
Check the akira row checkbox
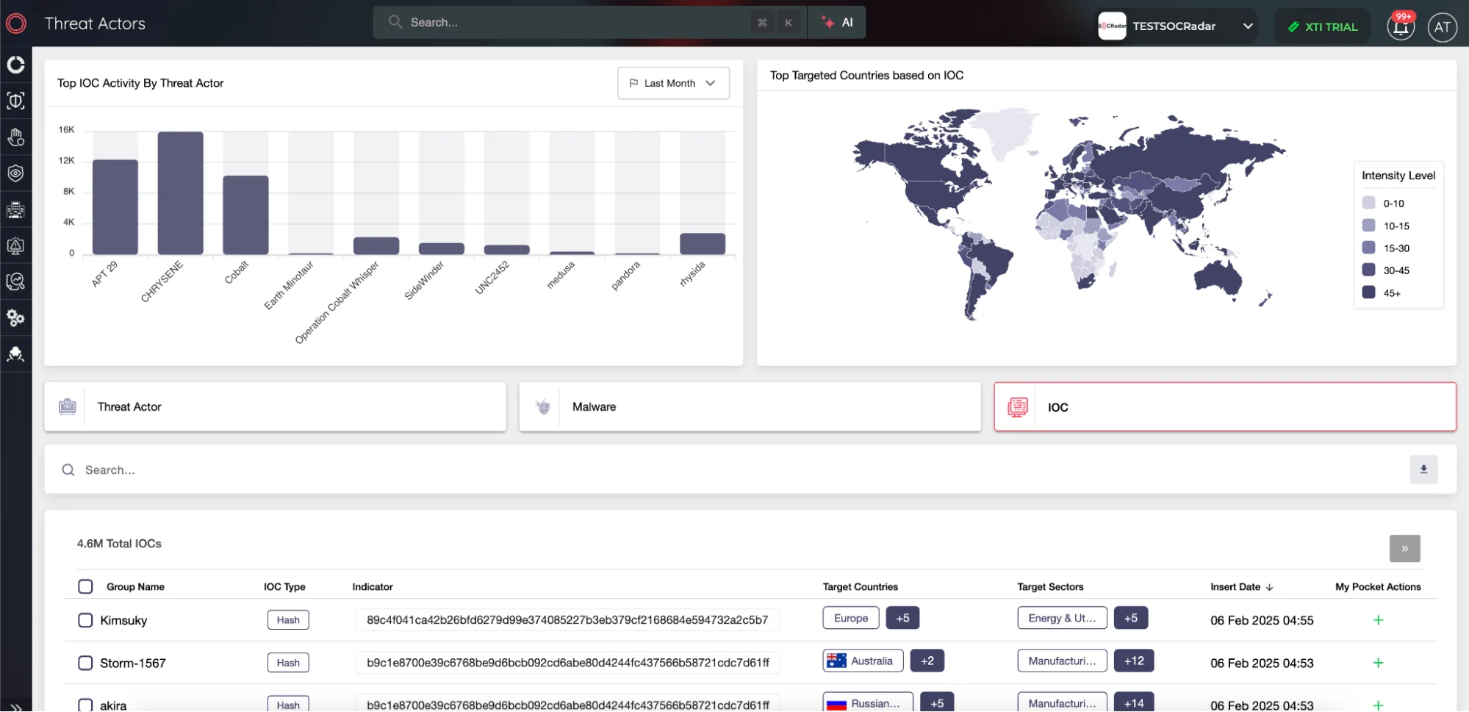[85, 705]
